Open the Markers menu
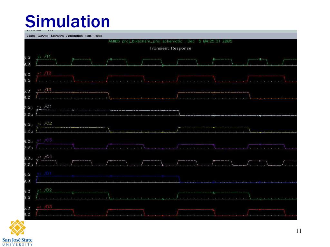The height and width of the screenshot is (247, 330). (x=57, y=36)
